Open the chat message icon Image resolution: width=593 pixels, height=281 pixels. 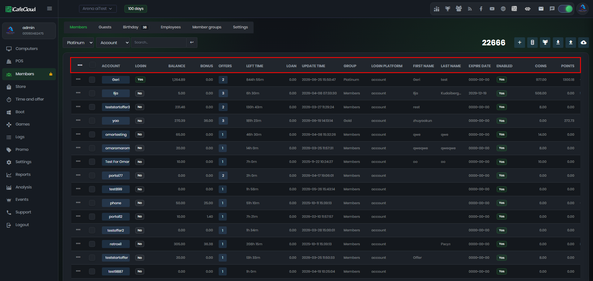pos(552,9)
